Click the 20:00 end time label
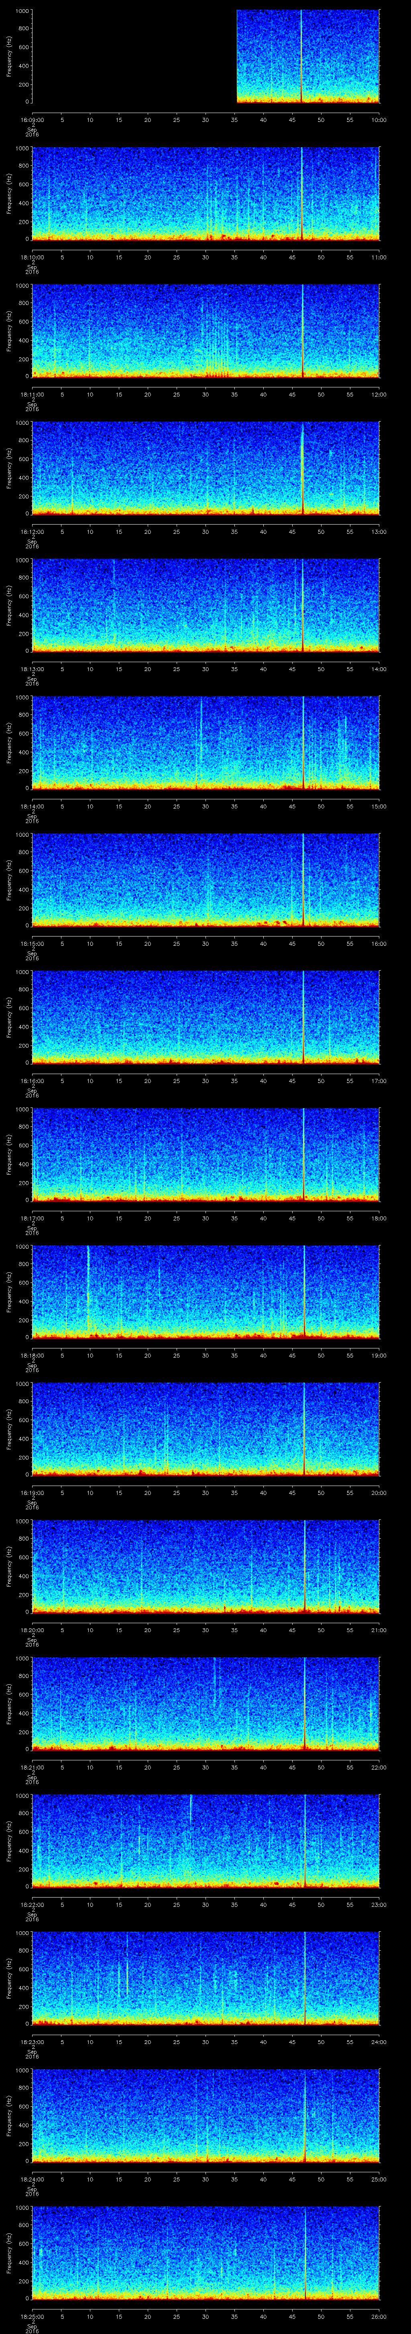Viewport: 411px width, 2334px height. coord(378,1492)
